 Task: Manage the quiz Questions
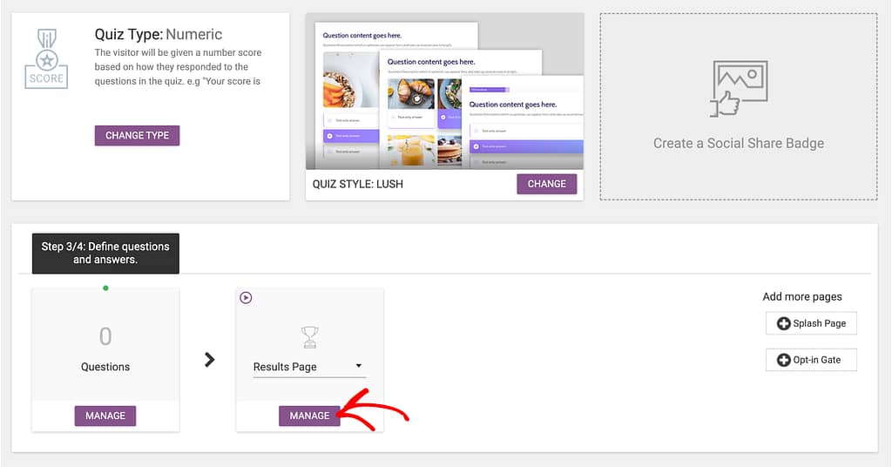(x=105, y=416)
